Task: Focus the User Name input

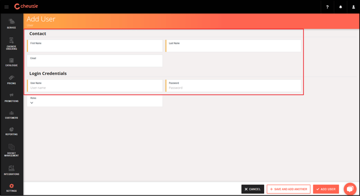Action: point(95,85)
